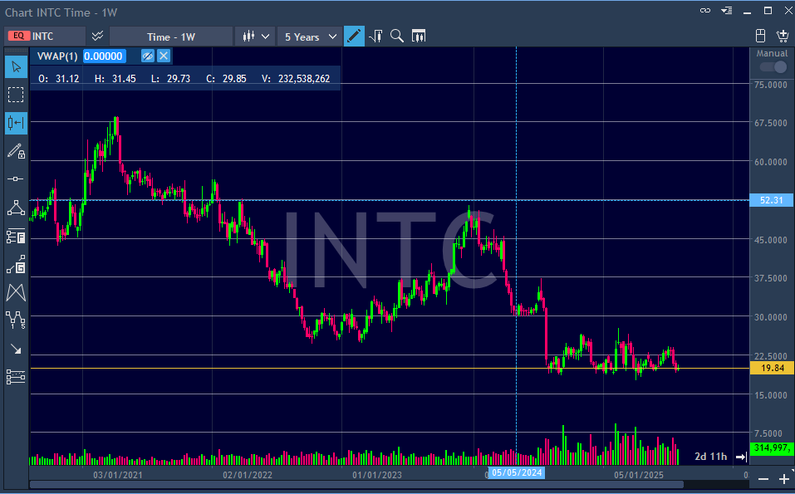Select the triangle shape drawing tool
The height and width of the screenshot is (494, 795).
tap(17, 208)
